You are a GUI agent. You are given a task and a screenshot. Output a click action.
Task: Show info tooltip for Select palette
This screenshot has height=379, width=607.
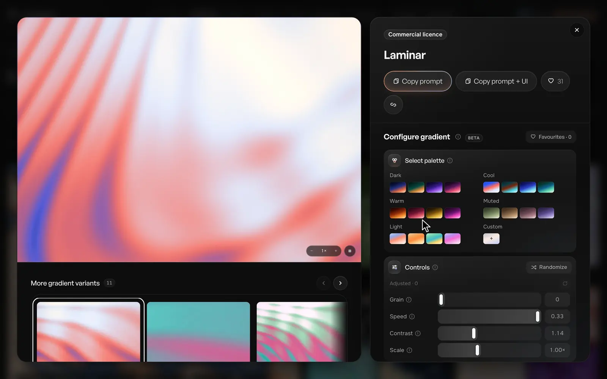tap(450, 161)
